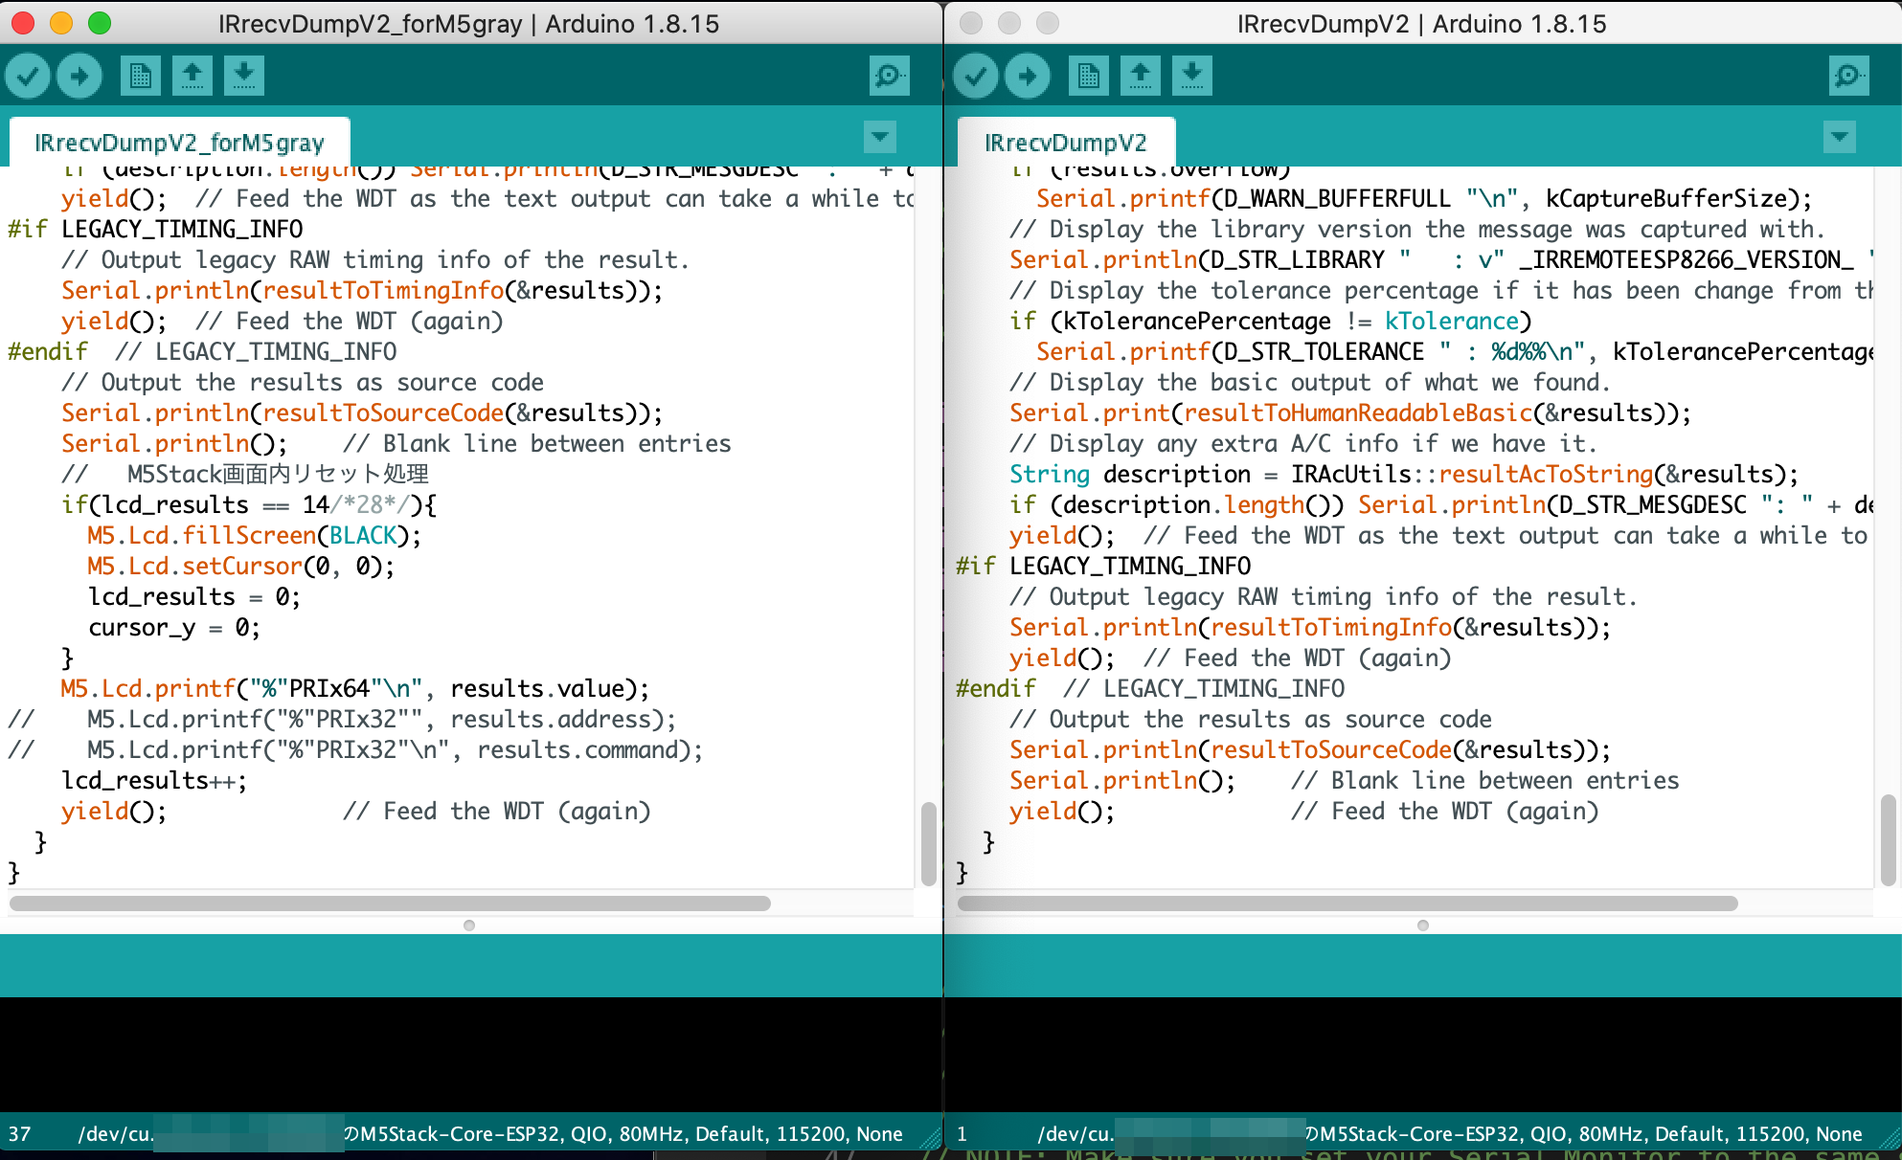Click horizontal scrollbar in left editor
Image resolution: width=1902 pixels, height=1160 pixels.
click(x=389, y=903)
